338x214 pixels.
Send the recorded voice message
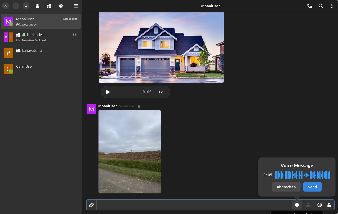click(x=312, y=187)
